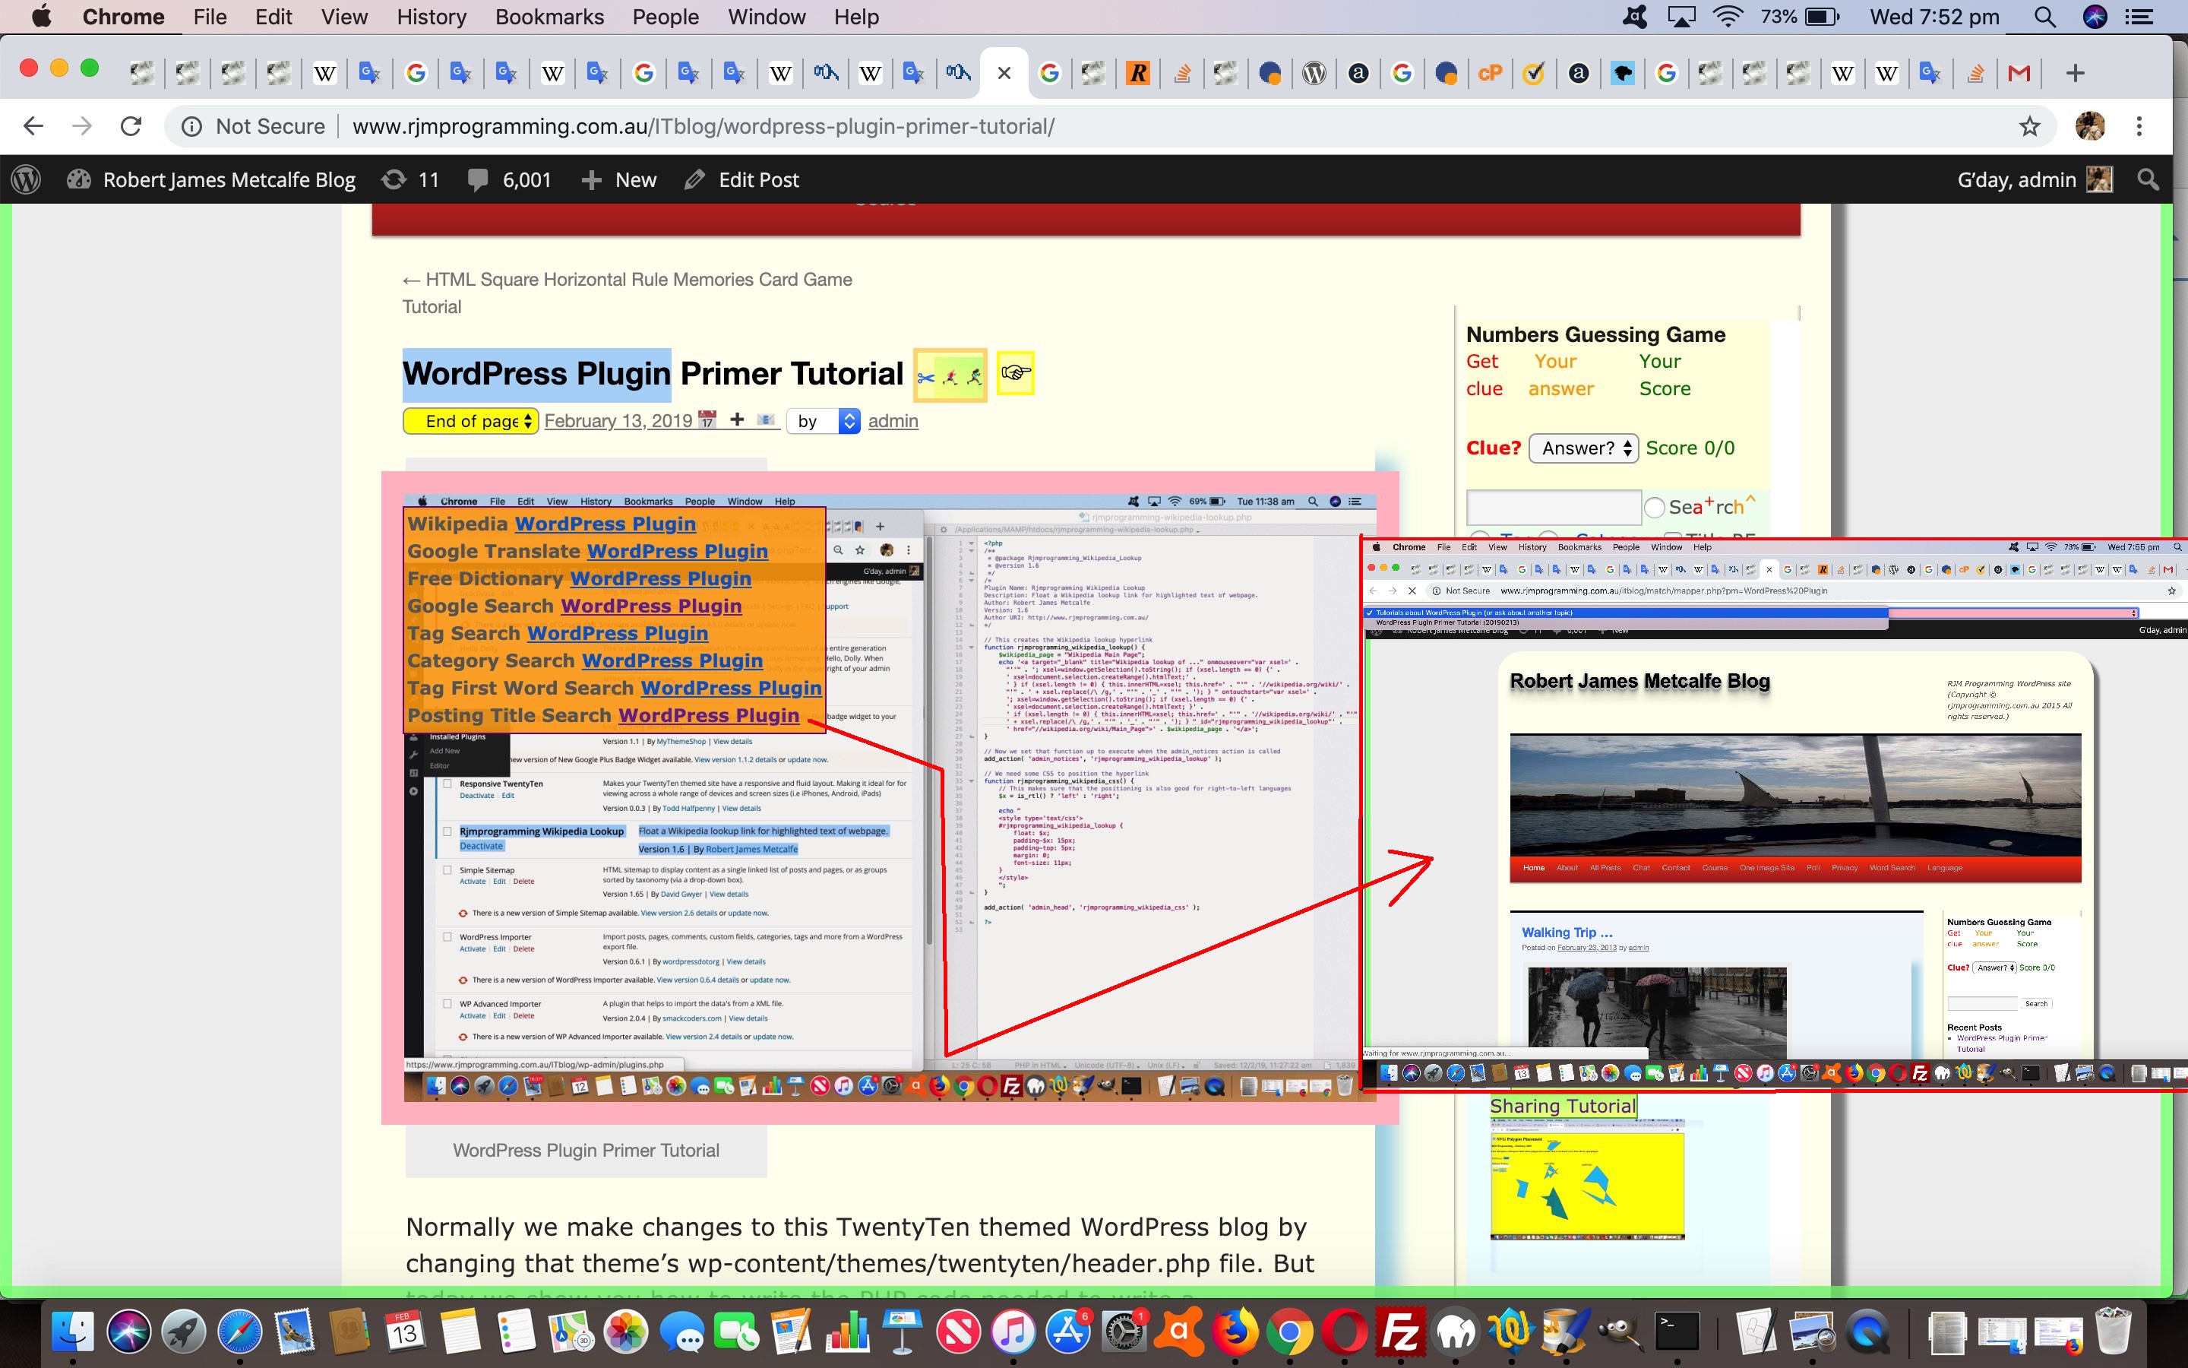Click the Edit Post pencil item
2188x1368 pixels.
pyautogui.click(x=741, y=179)
